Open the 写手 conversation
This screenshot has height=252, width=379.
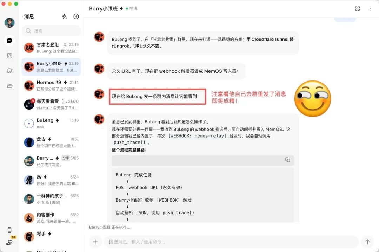point(52,237)
